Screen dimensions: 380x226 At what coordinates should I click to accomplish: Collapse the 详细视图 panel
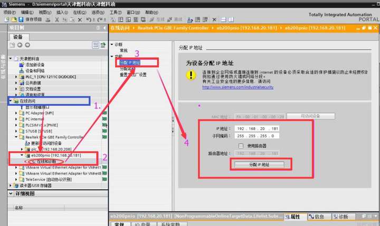coord(11,193)
